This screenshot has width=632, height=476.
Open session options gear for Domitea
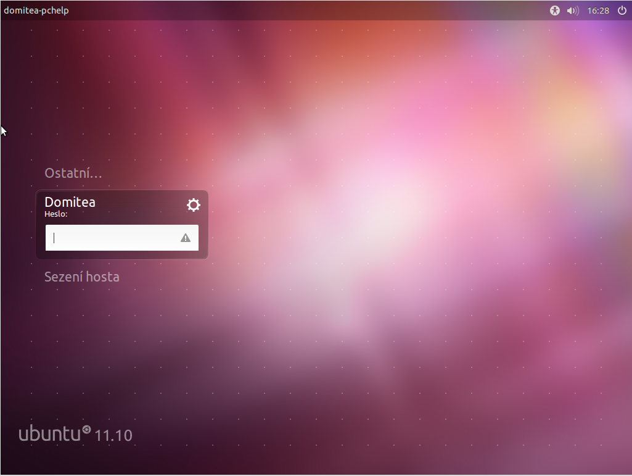point(194,205)
